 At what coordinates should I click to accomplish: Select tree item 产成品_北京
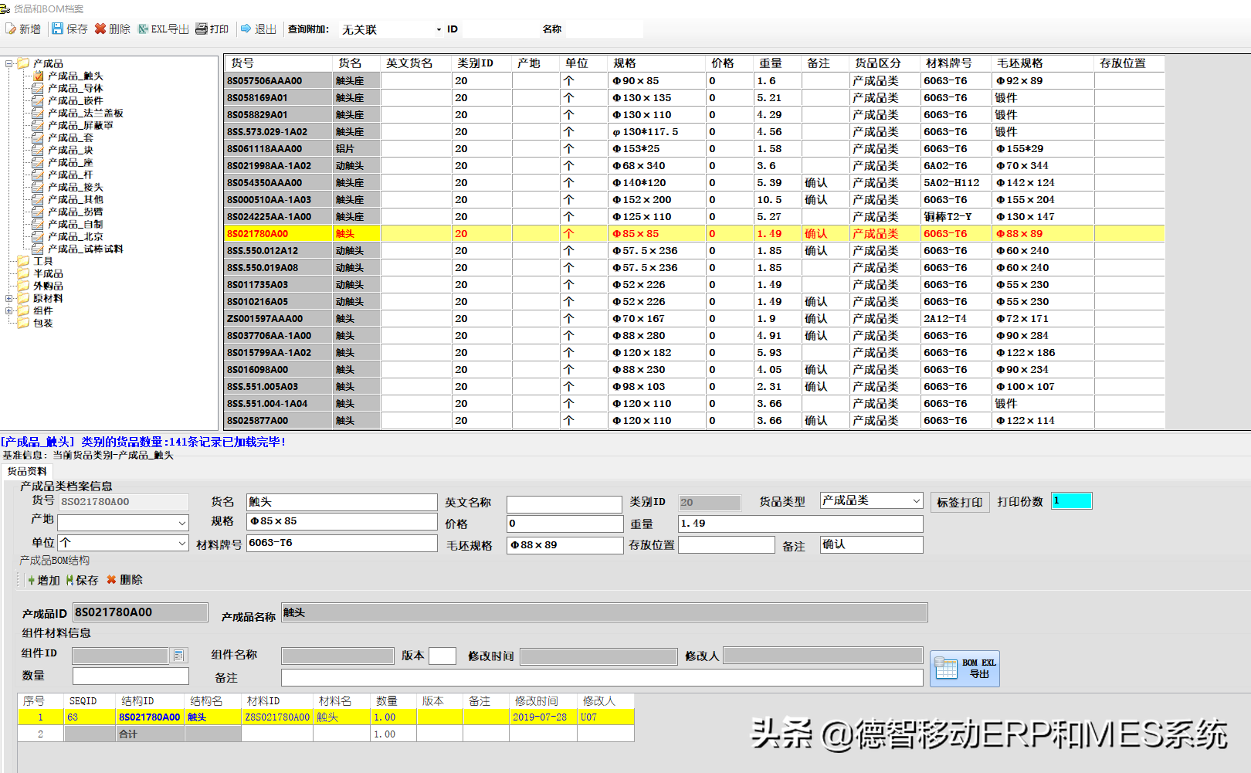pos(75,236)
